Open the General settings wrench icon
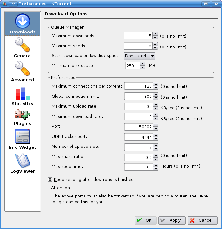Screen dimensions: 222x229 click(23, 45)
